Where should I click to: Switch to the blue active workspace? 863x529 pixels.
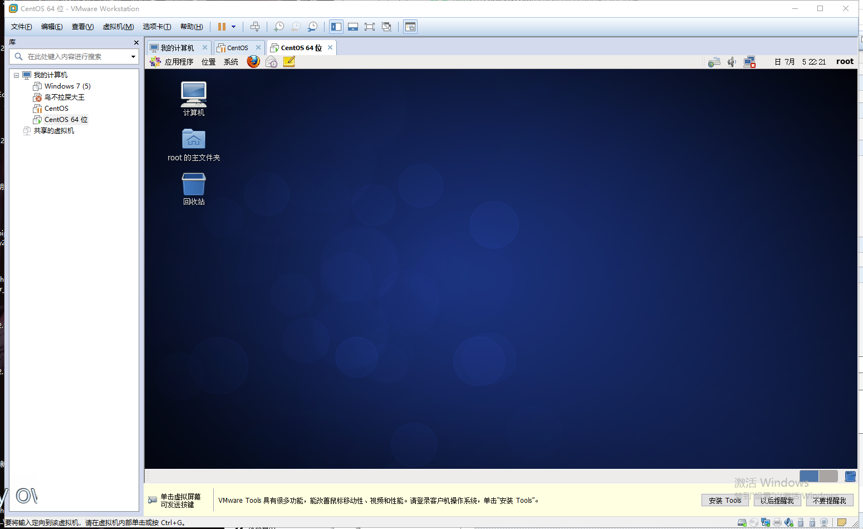click(x=809, y=476)
